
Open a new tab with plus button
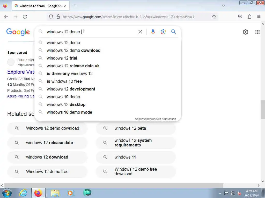click(75, 6)
